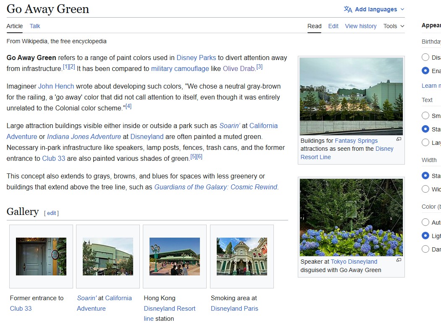Click citation reference [2]

pyautogui.click(x=72, y=67)
